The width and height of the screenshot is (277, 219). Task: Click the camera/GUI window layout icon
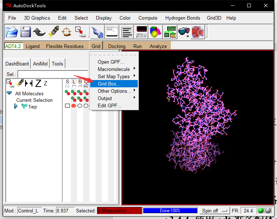pyautogui.click(x=141, y=32)
